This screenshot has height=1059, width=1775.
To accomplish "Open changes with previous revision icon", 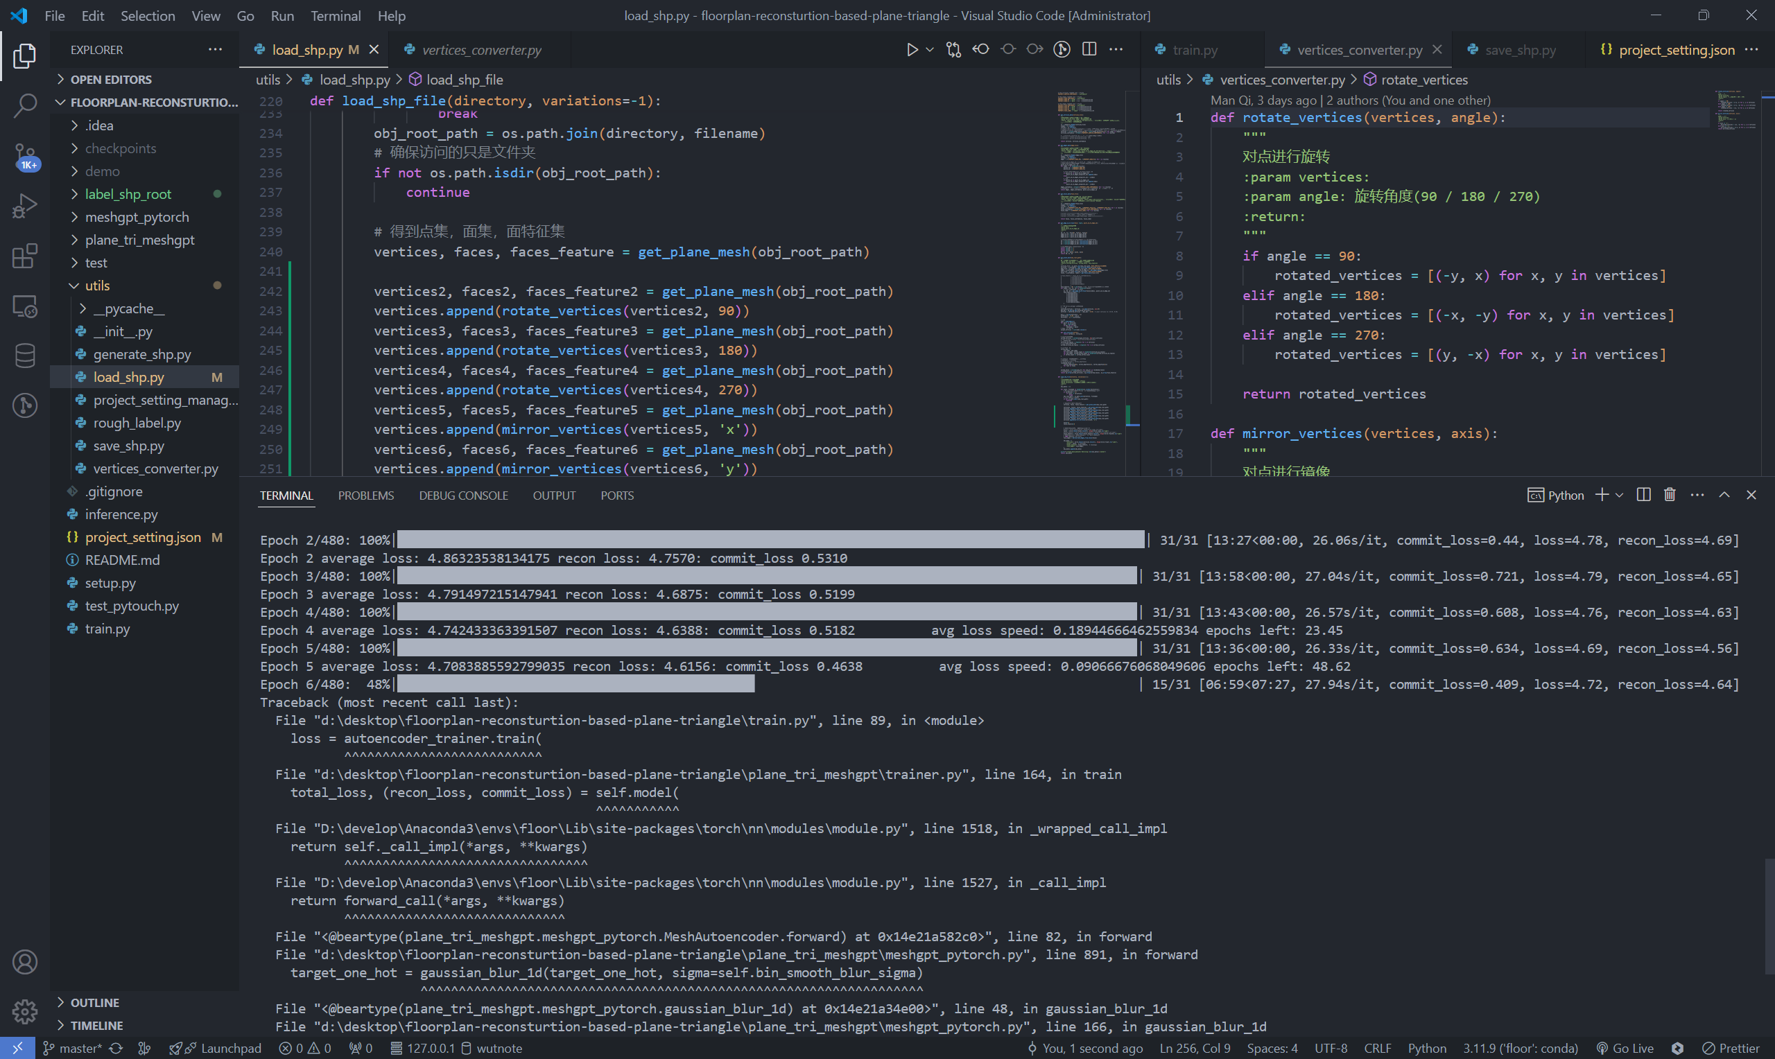I will click(x=980, y=49).
